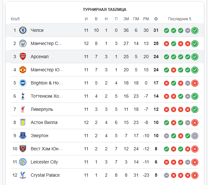Screen dimensions: 208x185
Task: Click the Manchester United crest icon
Action: 23,70
